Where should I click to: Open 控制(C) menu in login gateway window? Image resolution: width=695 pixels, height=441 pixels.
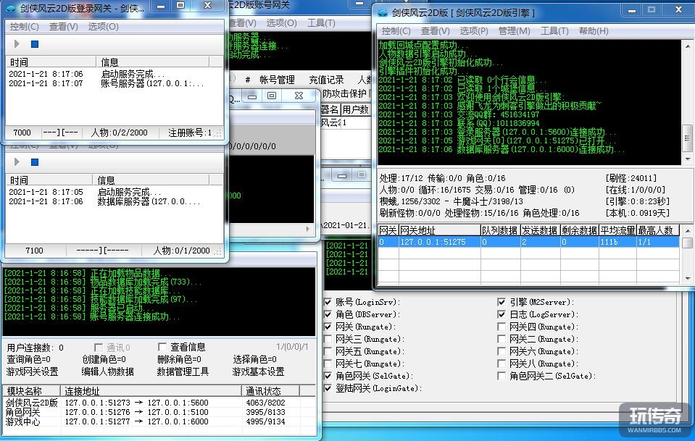click(x=25, y=27)
